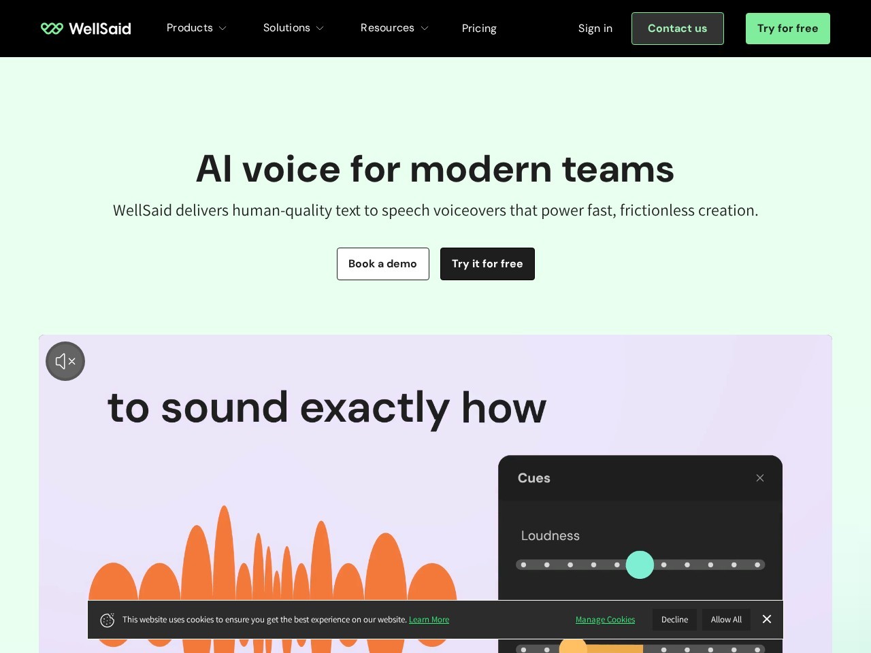Click the Contact us button
The image size is (871, 653).
point(677,29)
